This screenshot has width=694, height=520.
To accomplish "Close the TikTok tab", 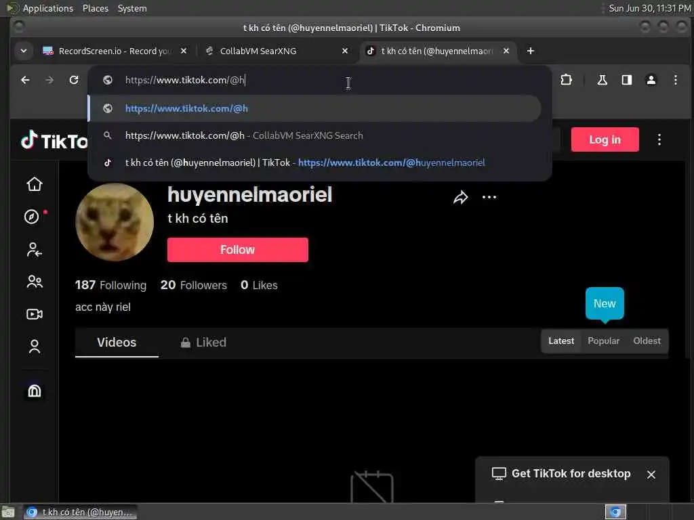I will coord(506,51).
